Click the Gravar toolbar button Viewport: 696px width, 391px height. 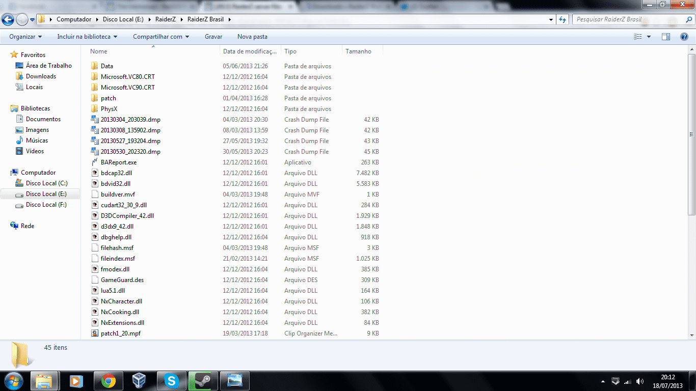tap(213, 37)
